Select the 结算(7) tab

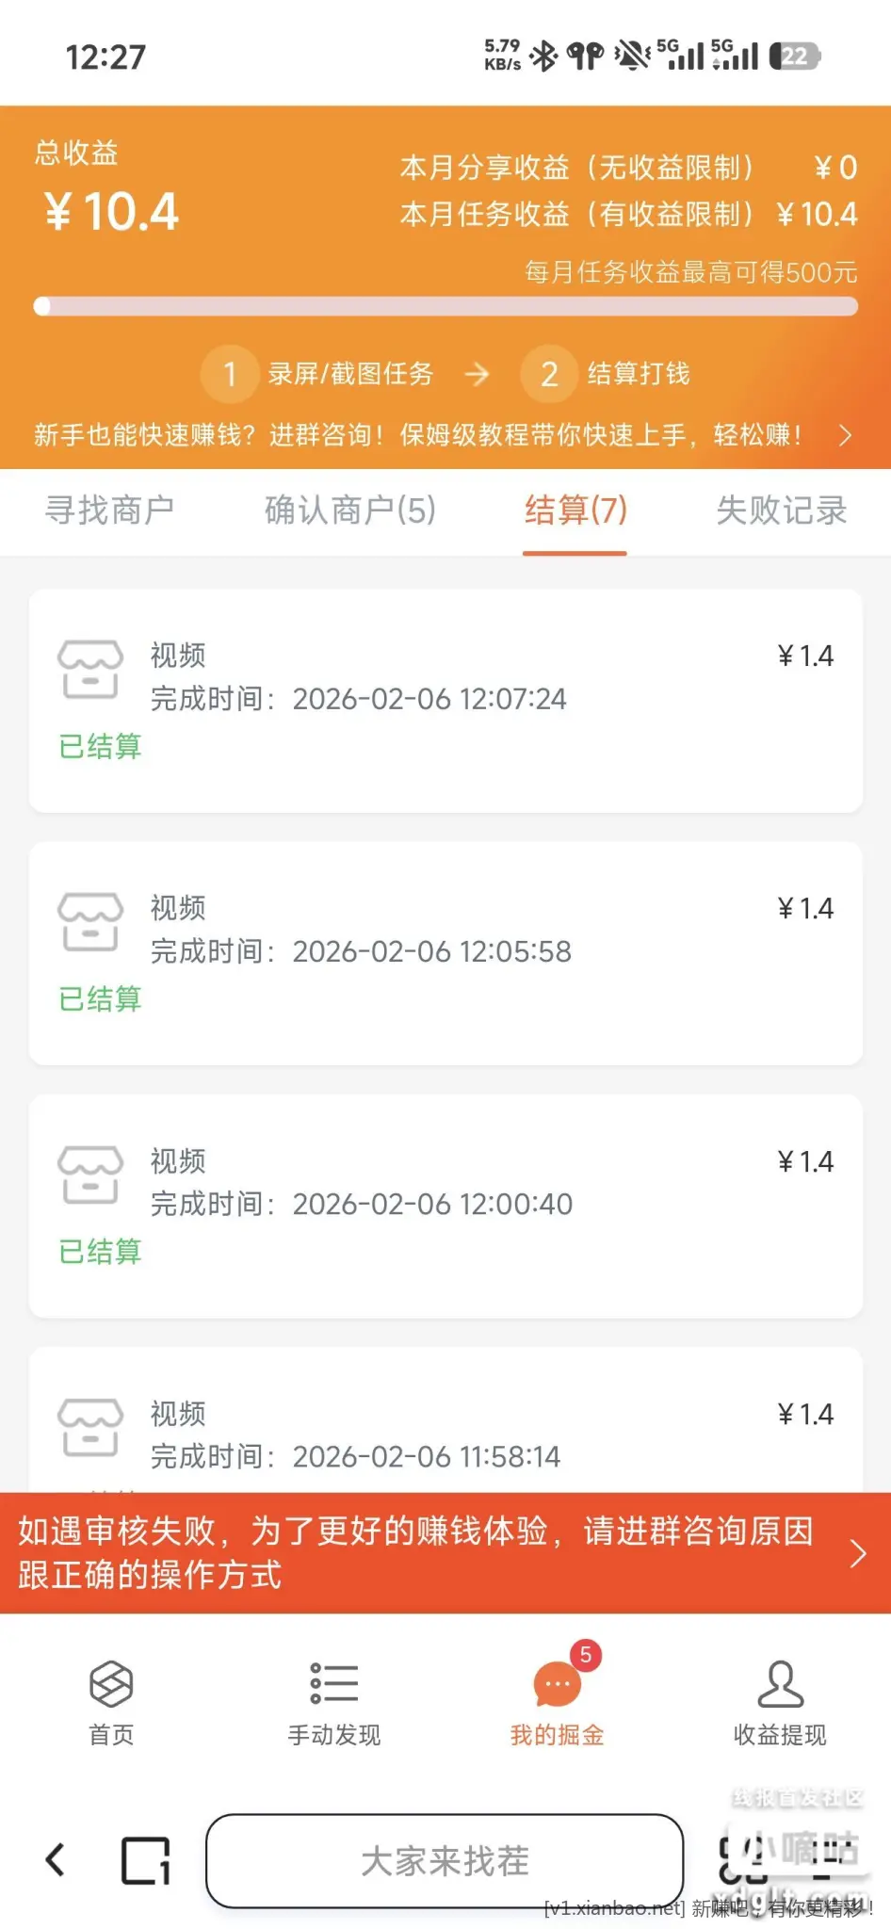click(575, 511)
